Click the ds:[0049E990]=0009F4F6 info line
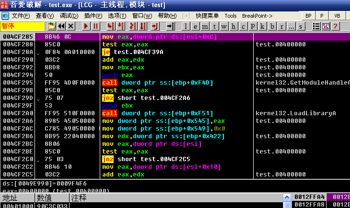350x208 pixels. (x=45, y=184)
